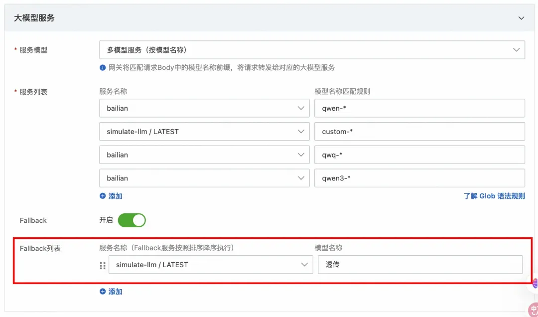
Task: Click the qwq-* matching rule field
Action: [419, 155]
